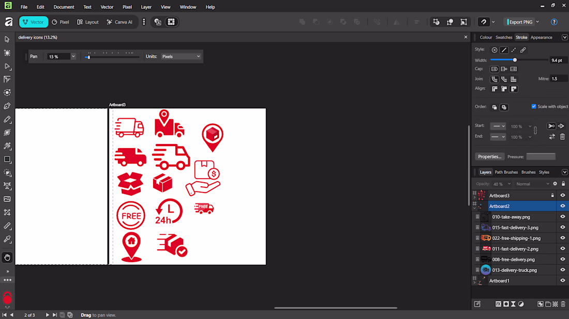Viewport: 569px width, 319px height.
Task: Delete arrowheads with the trash icon
Action: pos(562,137)
